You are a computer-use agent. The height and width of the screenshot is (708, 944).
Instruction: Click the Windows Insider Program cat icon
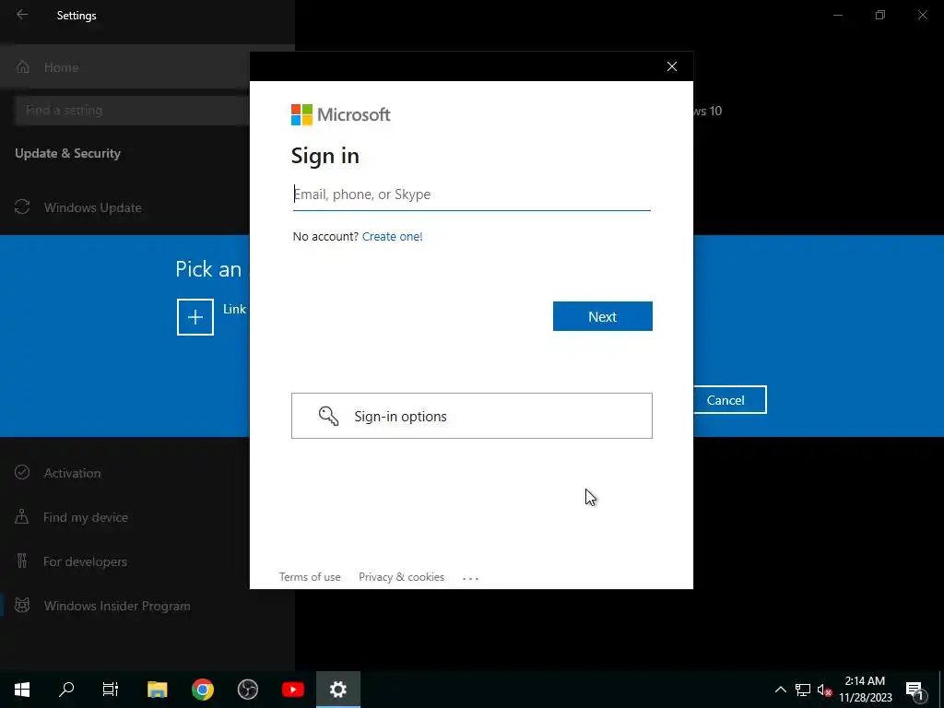(22, 605)
